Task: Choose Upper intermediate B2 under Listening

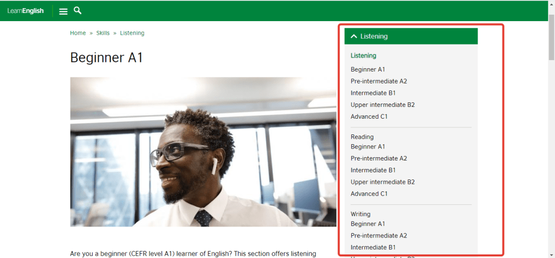Action: (382, 105)
